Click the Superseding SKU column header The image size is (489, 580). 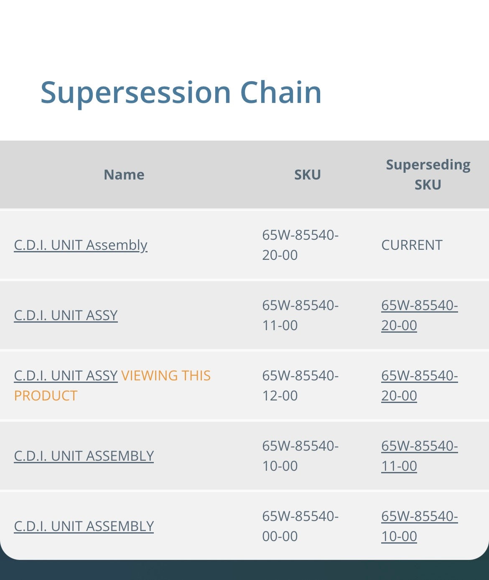pos(428,175)
